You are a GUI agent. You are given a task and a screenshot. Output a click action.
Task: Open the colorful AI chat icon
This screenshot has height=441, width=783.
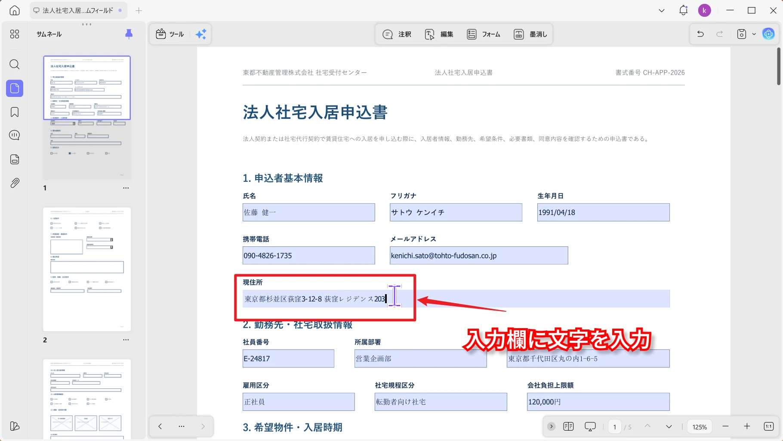tap(768, 34)
